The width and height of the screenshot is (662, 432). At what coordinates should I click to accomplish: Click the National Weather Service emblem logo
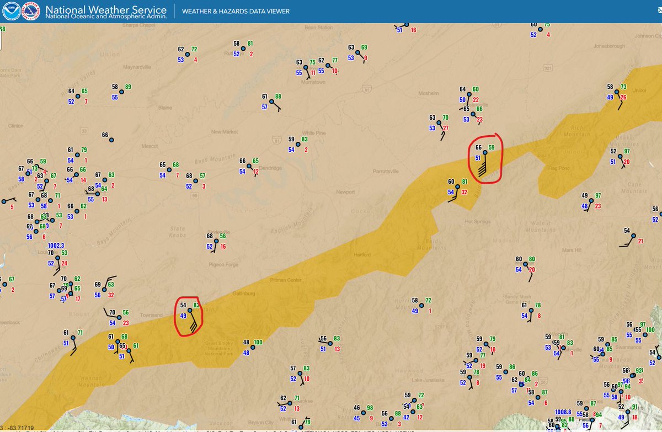click(30, 11)
